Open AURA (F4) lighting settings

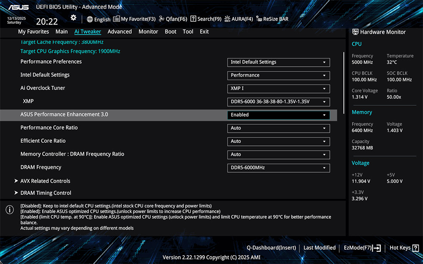click(x=239, y=19)
